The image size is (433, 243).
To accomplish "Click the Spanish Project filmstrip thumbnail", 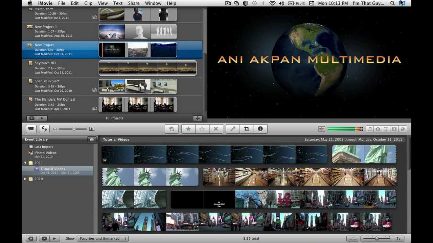I will tap(138, 86).
